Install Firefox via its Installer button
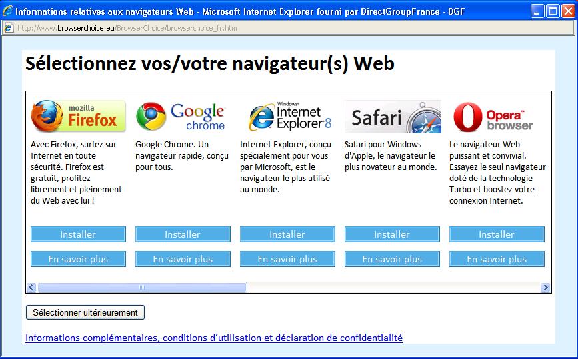The height and width of the screenshot is (359, 578). click(x=78, y=234)
